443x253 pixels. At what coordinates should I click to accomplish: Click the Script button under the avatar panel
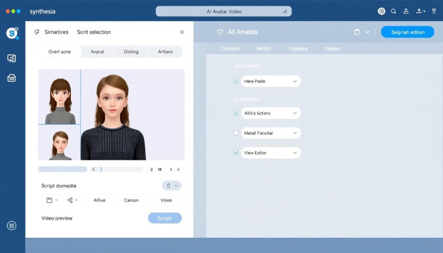(165, 218)
